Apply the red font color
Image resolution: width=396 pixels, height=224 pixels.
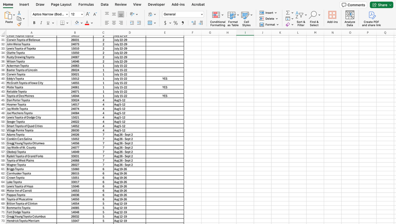coord(87,23)
